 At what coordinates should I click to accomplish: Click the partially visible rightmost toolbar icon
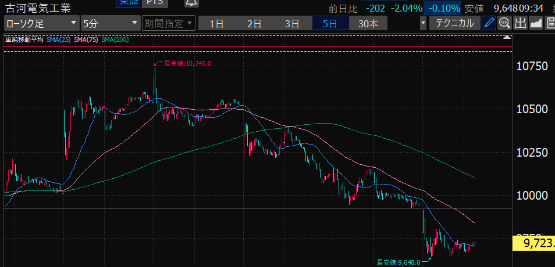[550, 23]
